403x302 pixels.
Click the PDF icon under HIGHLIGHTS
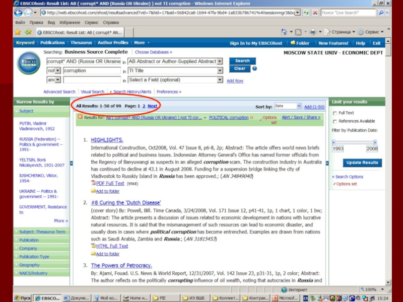click(93, 183)
